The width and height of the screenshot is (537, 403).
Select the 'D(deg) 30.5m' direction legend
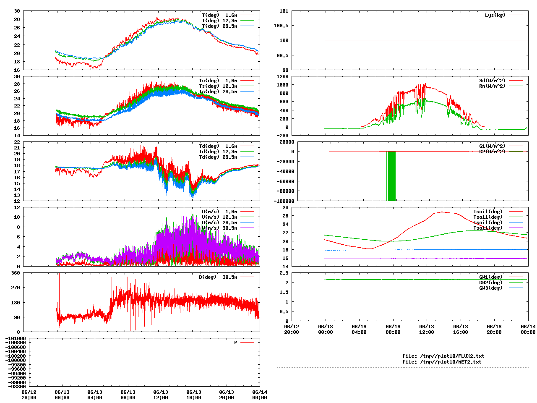click(x=218, y=277)
